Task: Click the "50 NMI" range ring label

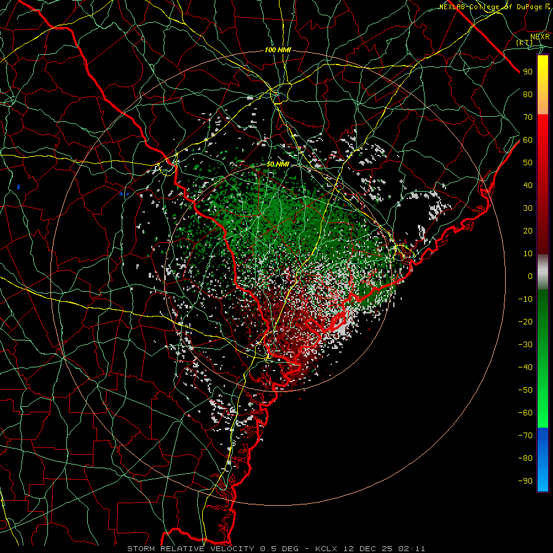Action: (x=278, y=164)
